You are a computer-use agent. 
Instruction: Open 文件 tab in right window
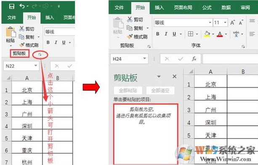click(x=119, y=8)
